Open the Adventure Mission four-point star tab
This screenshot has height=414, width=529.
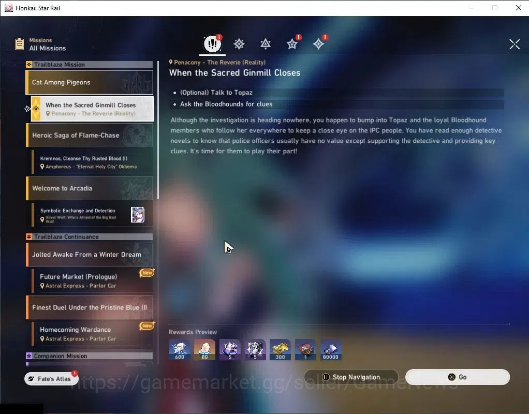point(318,44)
